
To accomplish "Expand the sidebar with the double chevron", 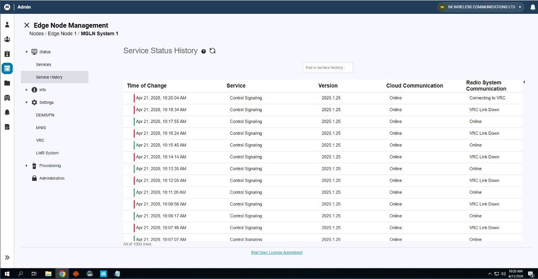I will click(x=7, y=257).
